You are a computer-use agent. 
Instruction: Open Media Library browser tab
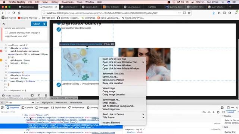[x=27, y=7]
